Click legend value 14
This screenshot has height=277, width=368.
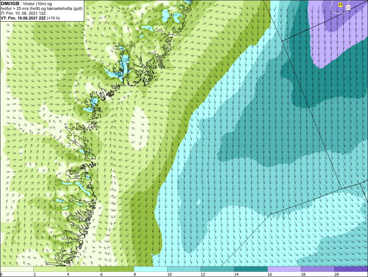pos(236,274)
